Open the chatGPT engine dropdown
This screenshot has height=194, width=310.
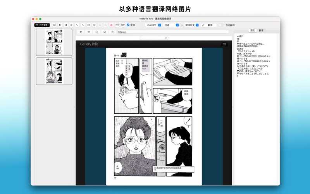tap(153, 25)
